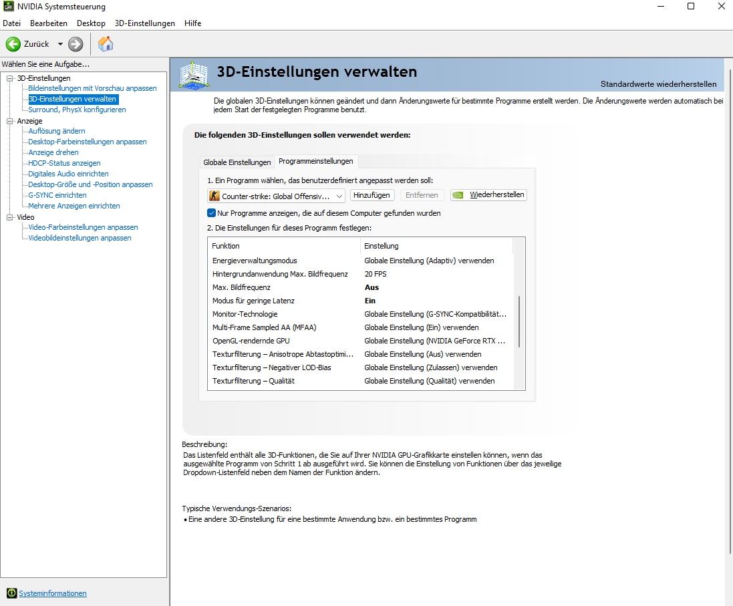Click the 3D-Einstellungen verwalten header icon
733x606 pixels.
coord(194,74)
